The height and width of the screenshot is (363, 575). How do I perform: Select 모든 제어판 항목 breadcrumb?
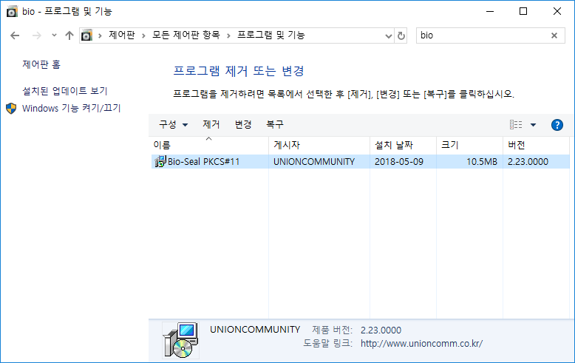click(x=186, y=35)
